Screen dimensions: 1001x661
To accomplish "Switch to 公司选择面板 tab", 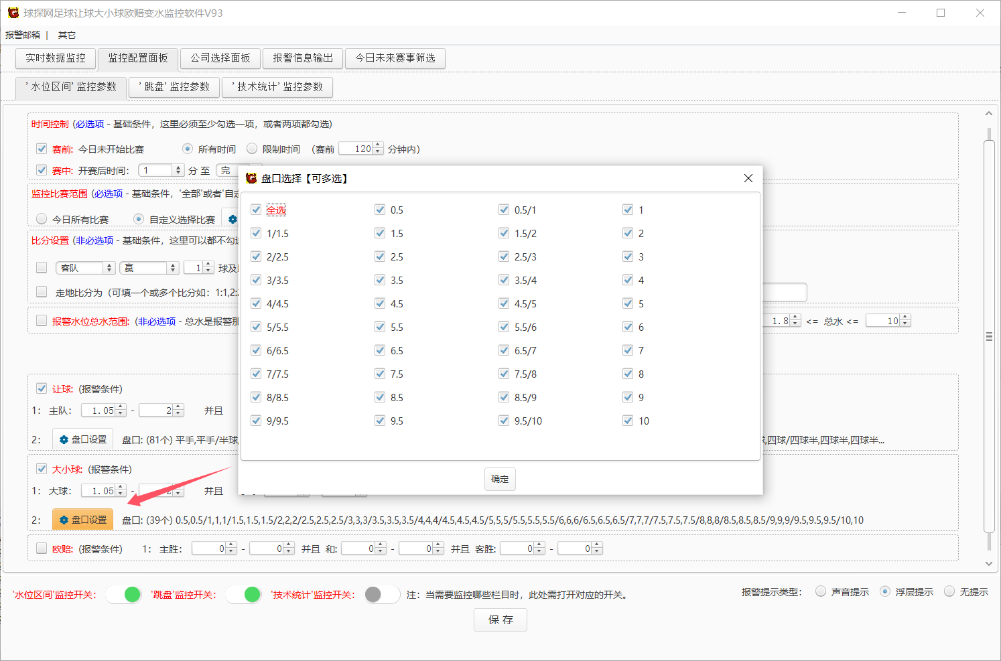I will [x=220, y=58].
